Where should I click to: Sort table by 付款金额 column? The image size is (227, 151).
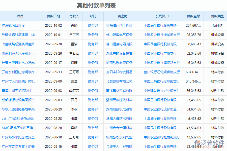coord(193,16)
